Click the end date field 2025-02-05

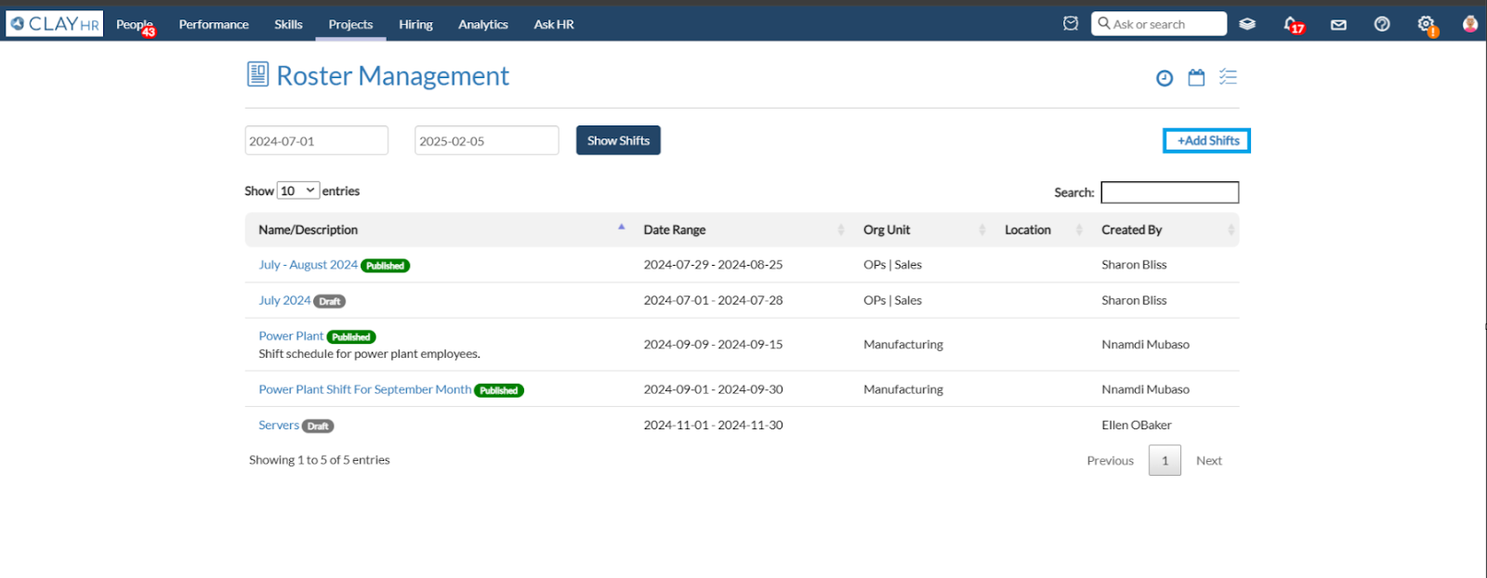click(x=487, y=140)
